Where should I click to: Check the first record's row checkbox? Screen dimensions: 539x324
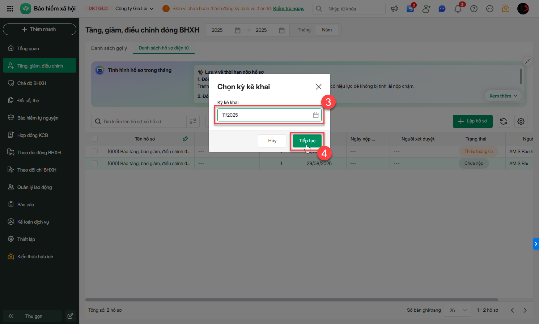tap(95, 151)
